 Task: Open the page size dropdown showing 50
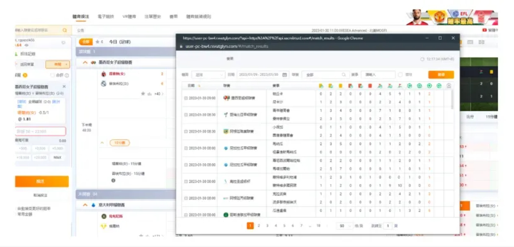tap(345, 226)
